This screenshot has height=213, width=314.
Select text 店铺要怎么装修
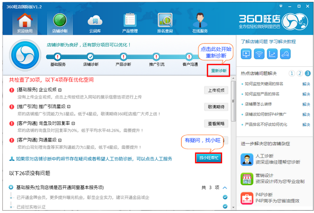258,104
